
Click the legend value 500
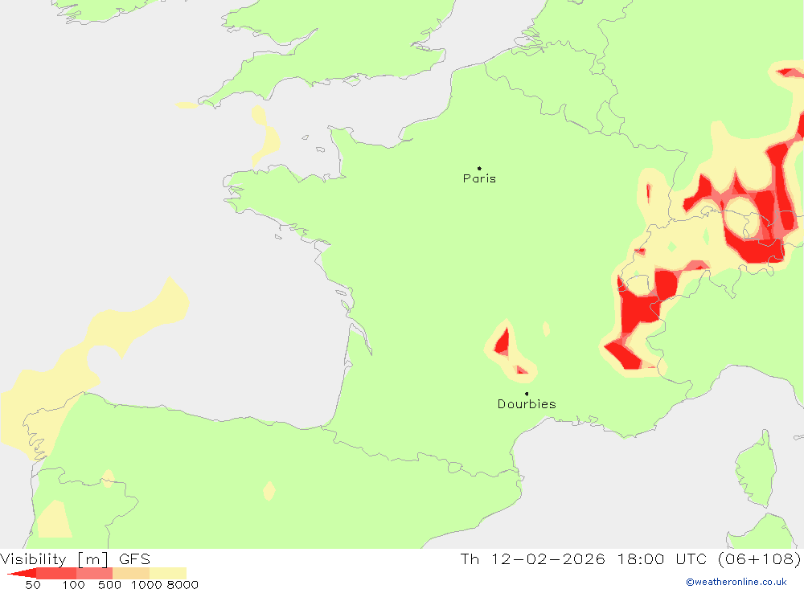point(109,585)
